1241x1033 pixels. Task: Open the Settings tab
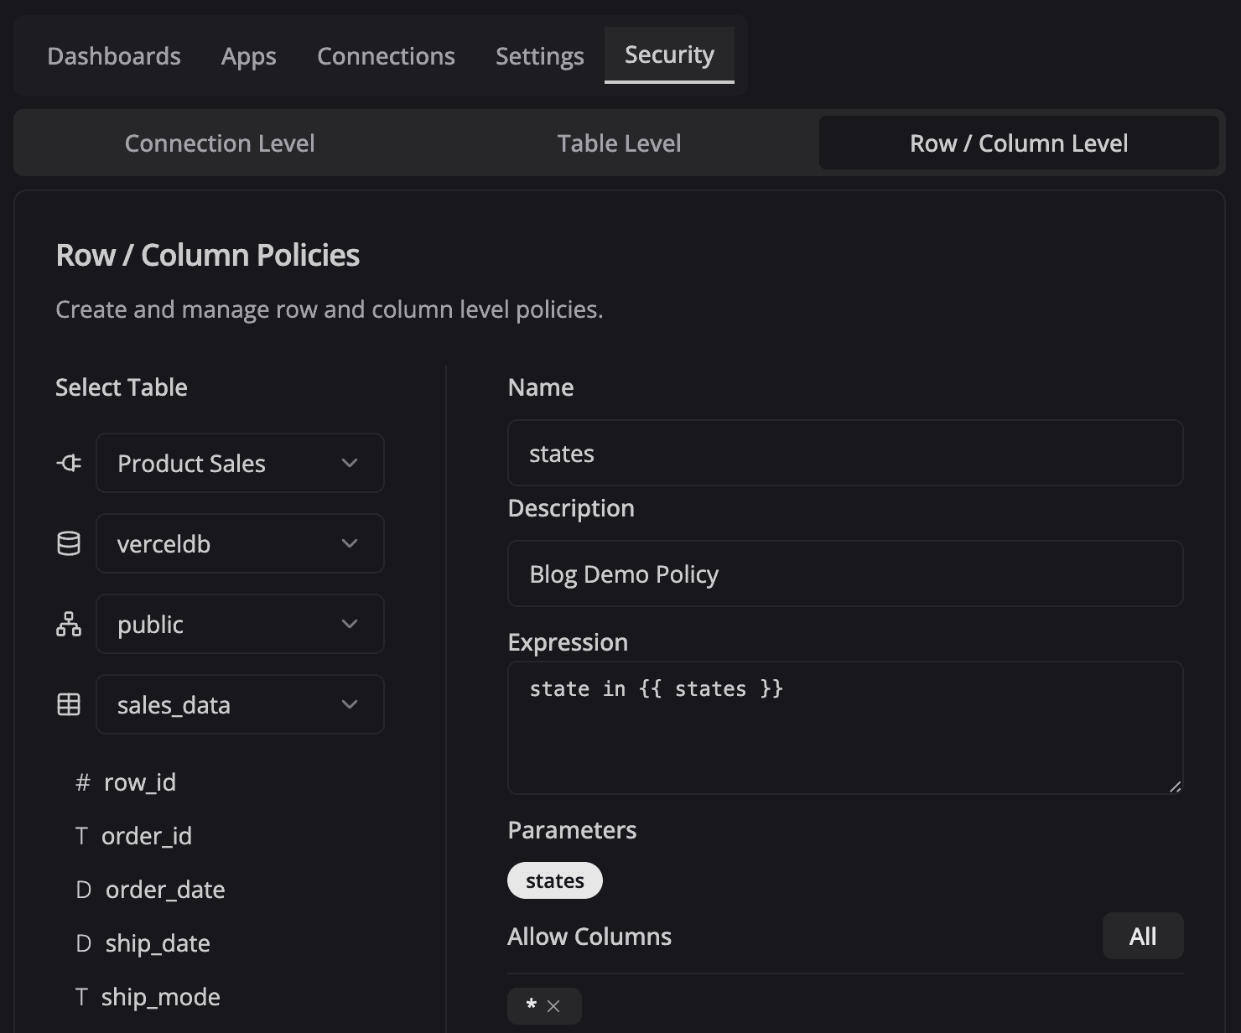click(x=540, y=55)
